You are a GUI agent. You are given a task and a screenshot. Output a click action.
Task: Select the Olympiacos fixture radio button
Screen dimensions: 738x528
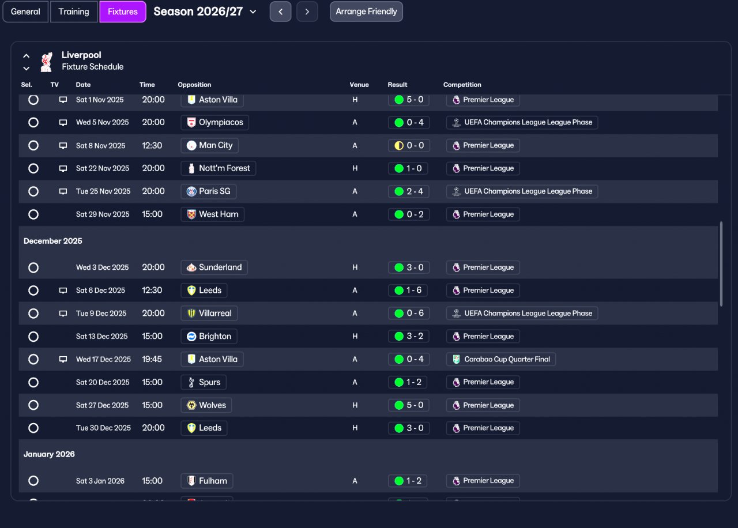pos(33,122)
